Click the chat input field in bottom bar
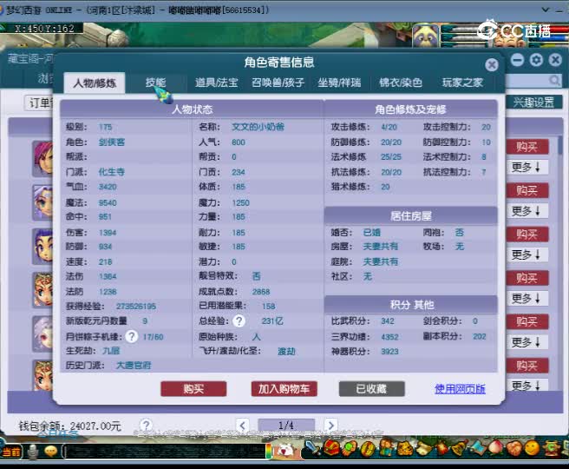 click(x=165, y=452)
